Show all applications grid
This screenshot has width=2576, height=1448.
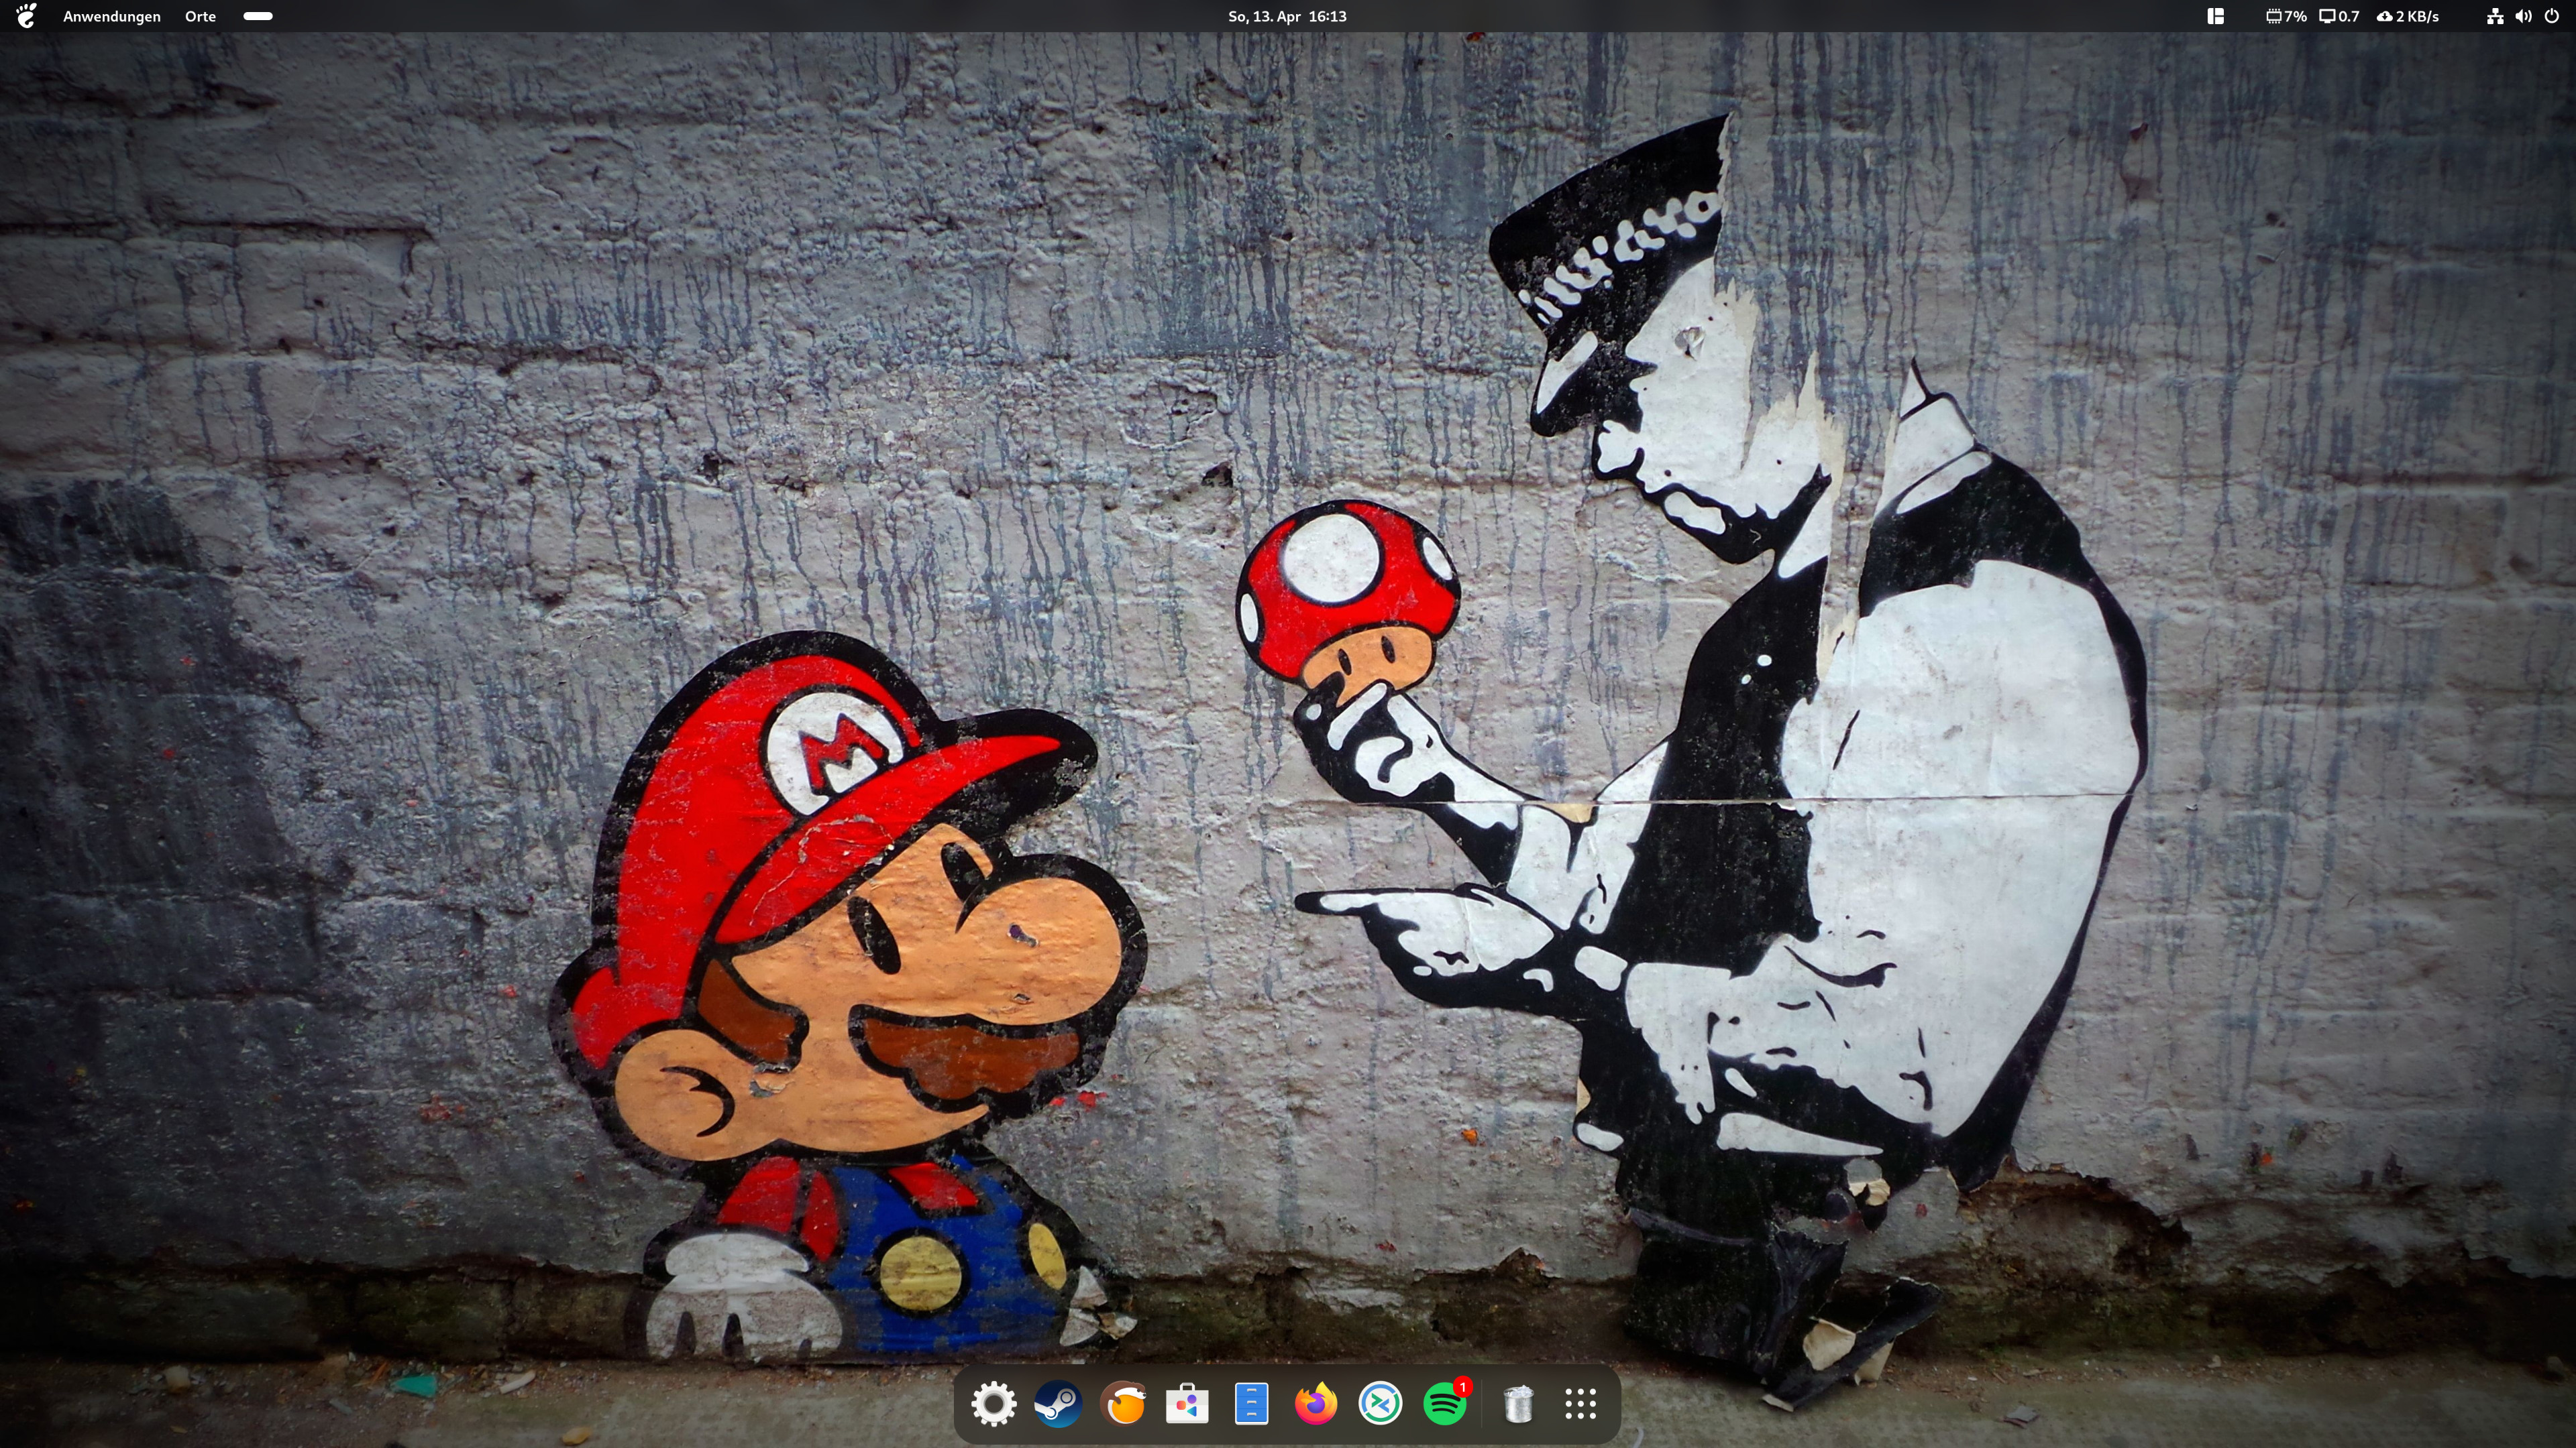pyautogui.click(x=1581, y=1404)
